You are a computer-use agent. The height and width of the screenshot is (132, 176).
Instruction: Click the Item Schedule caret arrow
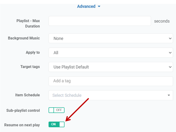tap(169, 95)
